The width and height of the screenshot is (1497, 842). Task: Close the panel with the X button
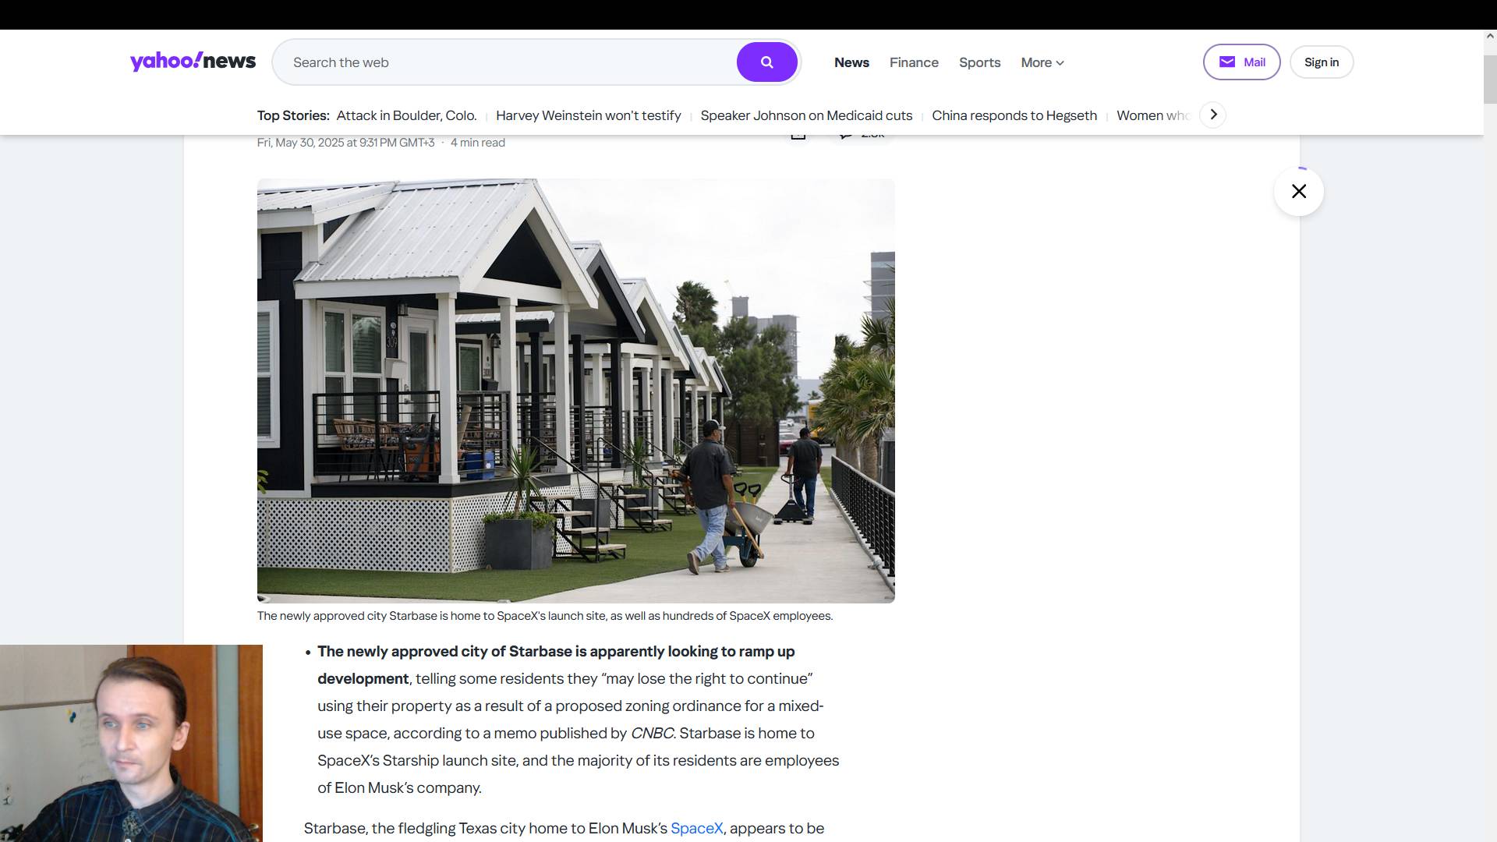click(1299, 191)
